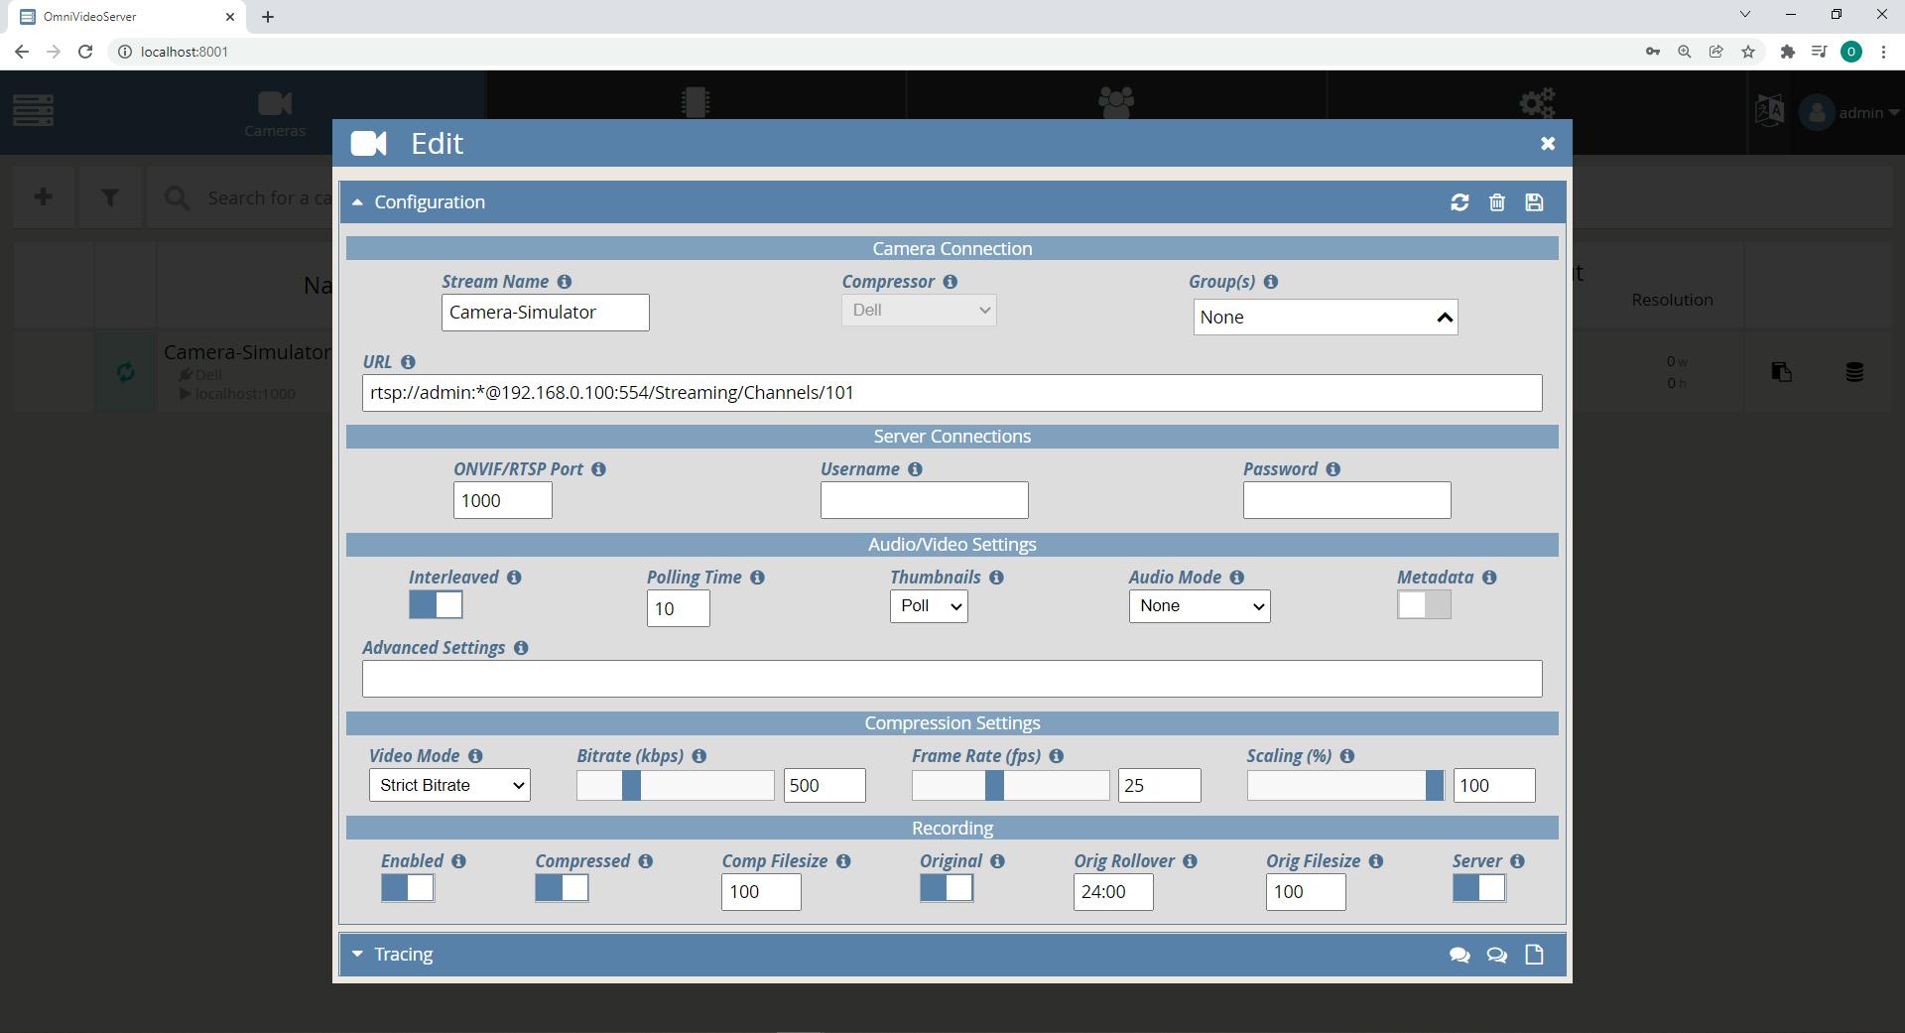1905x1033 pixels.
Task: Open the Video Mode dropdown
Action: pyautogui.click(x=449, y=785)
